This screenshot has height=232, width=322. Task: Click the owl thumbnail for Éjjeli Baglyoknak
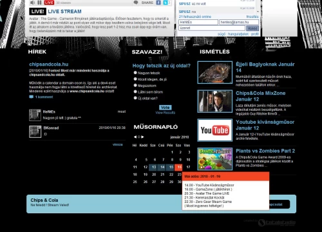[x=215, y=72]
